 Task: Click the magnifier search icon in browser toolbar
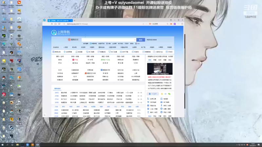pyautogui.click(x=167, y=24)
